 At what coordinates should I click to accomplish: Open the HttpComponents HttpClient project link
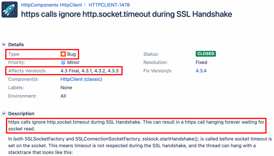(x=52, y=5)
